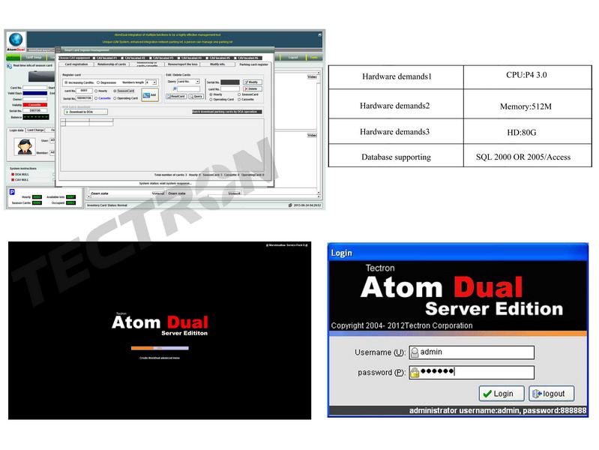Image resolution: width=599 pixels, height=450 pixels.
Task: Click the Logout toolbar item in main window
Action: 293,57
